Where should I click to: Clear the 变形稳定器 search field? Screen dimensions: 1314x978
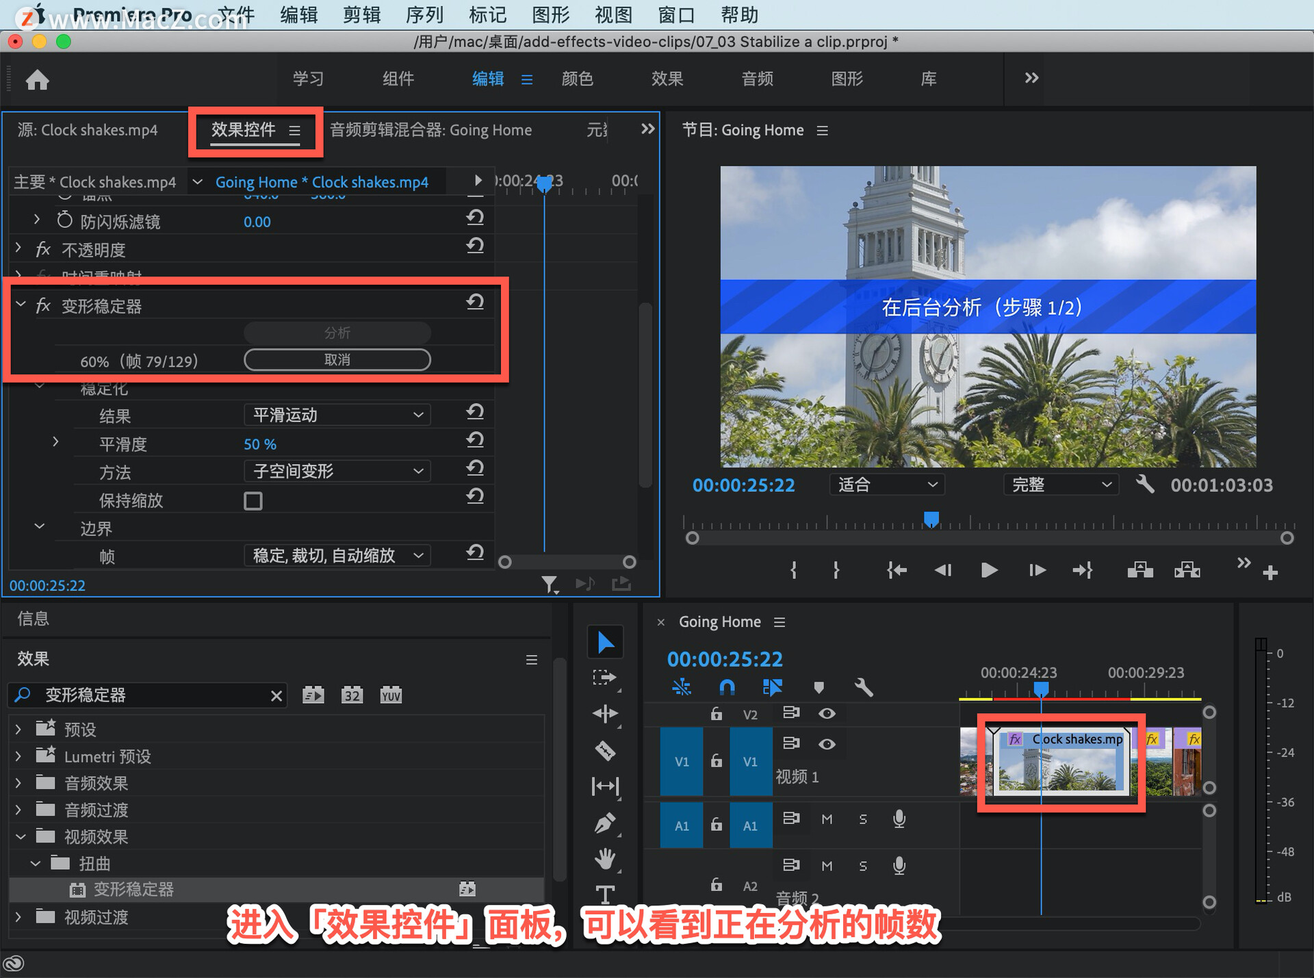(276, 695)
